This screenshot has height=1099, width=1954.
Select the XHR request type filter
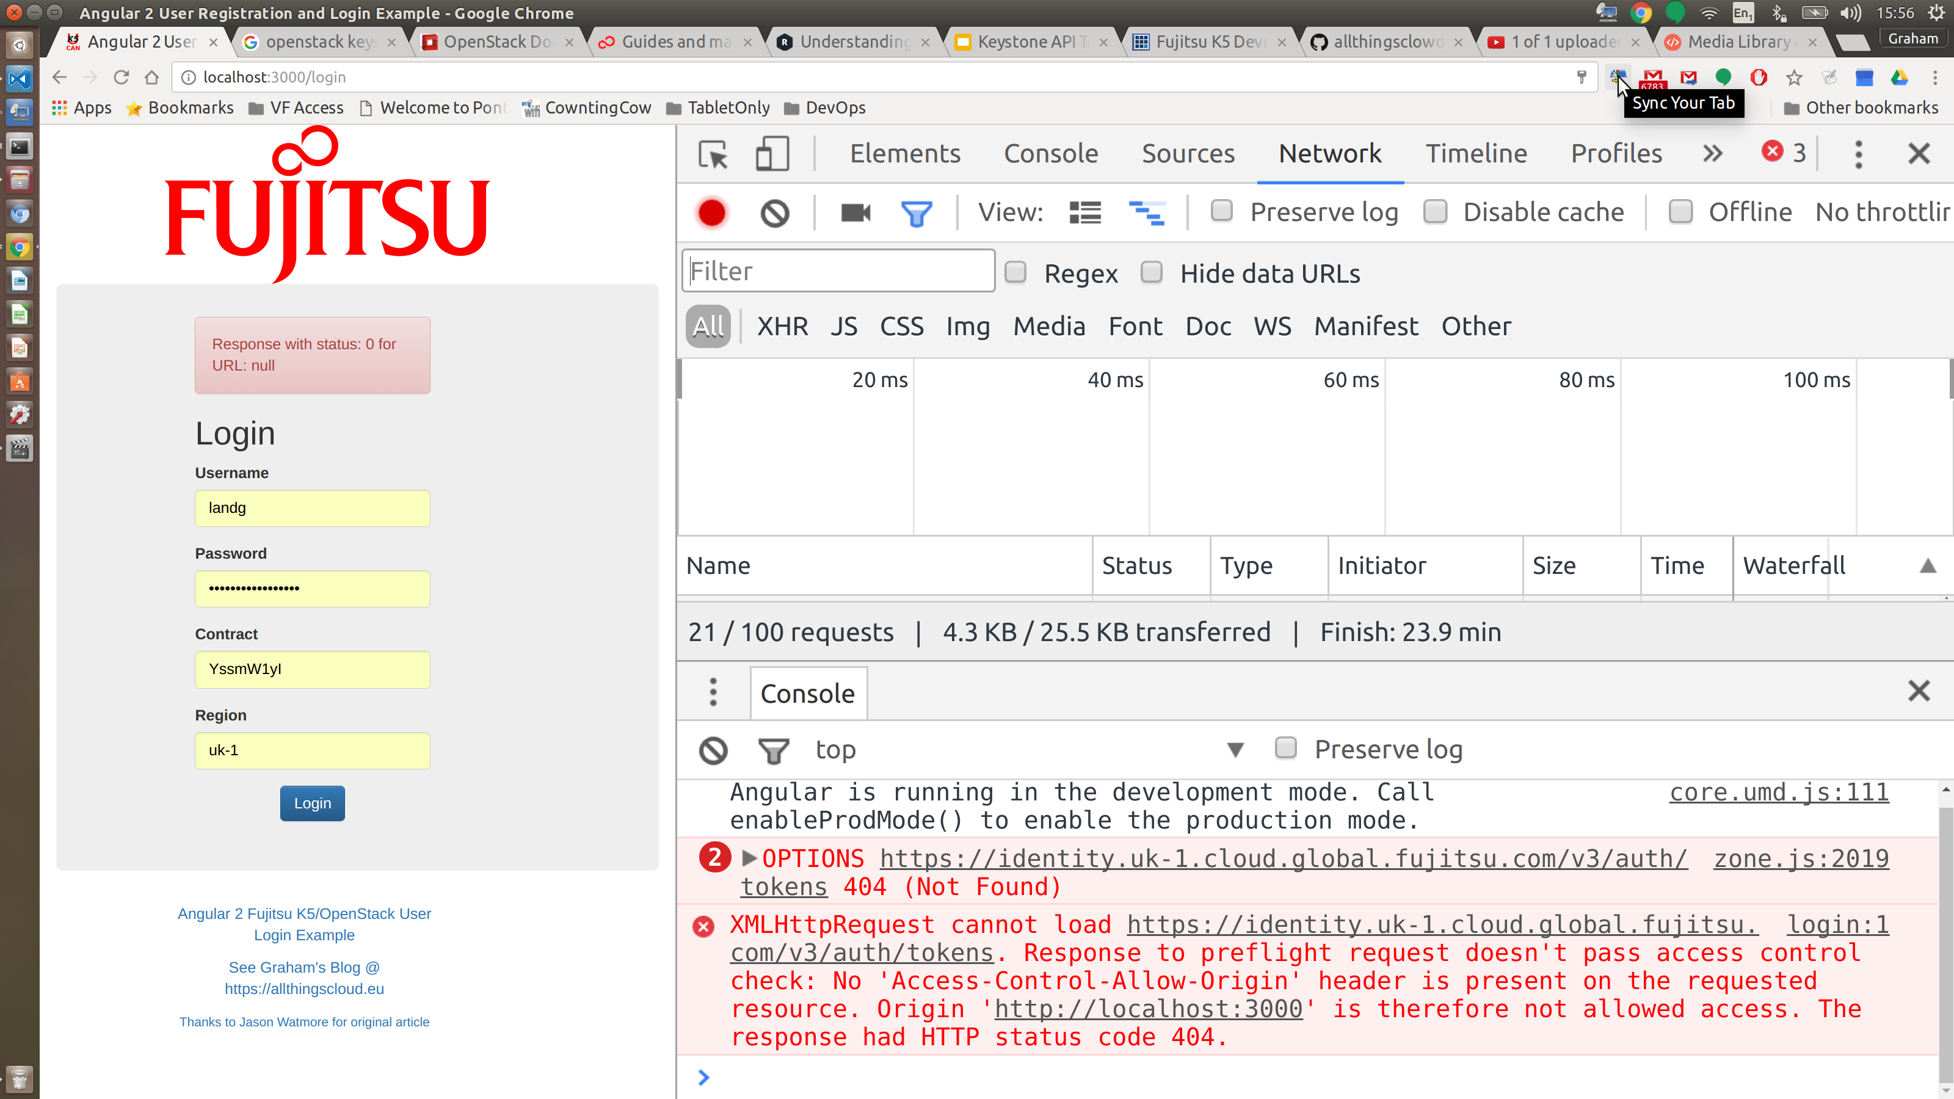782,326
